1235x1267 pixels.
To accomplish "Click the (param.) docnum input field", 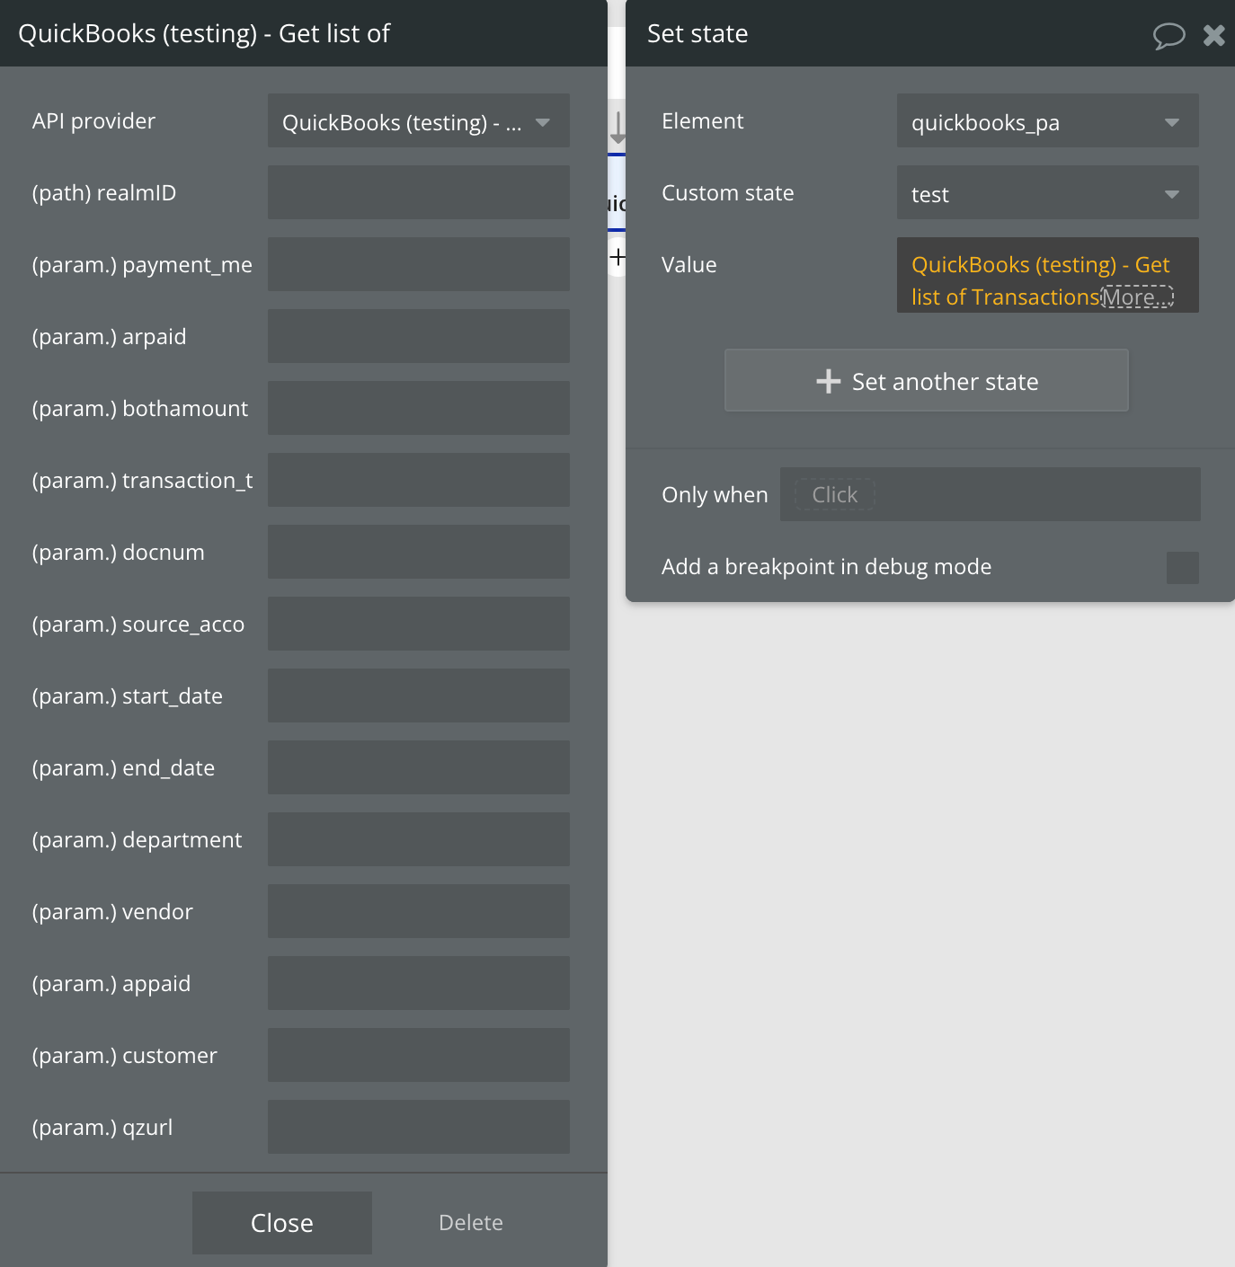I will click(419, 552).
